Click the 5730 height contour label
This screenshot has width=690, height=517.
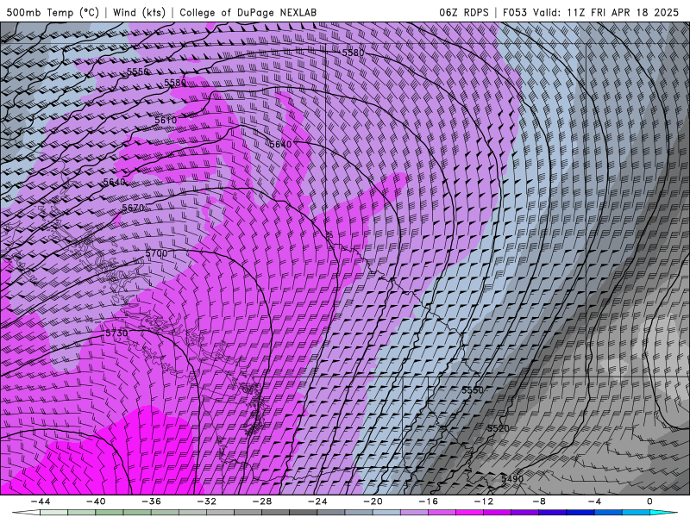(x=116, y=333)
